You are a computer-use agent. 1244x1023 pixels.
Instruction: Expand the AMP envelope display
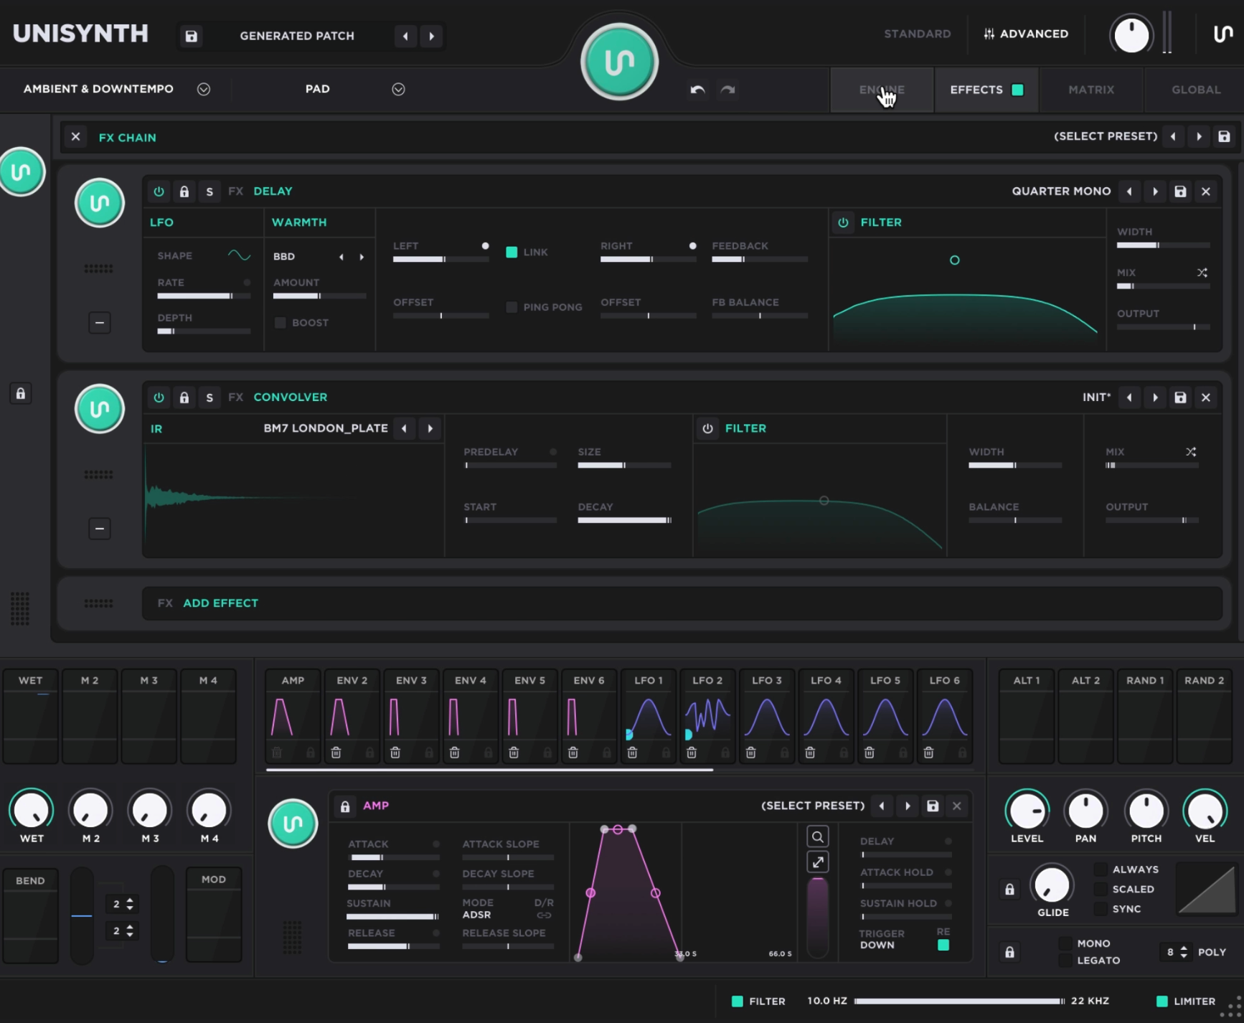(818, 862)
